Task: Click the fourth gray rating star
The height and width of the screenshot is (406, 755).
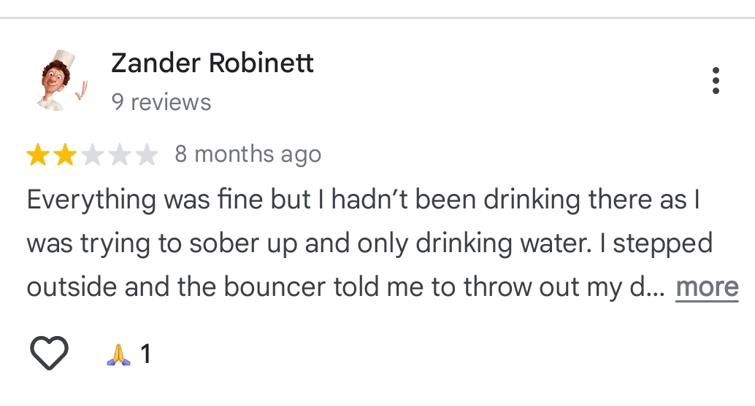Action: click(119, 155)
